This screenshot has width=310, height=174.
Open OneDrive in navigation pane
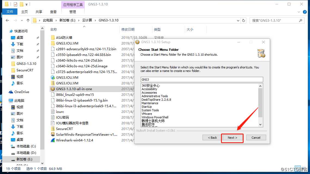(x=22, y=92)
